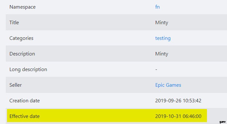Open the fn namespace link
227x124 pixels.
(157, 7)
